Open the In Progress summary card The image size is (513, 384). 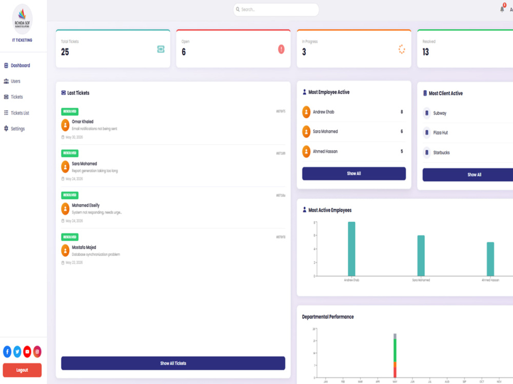(x=353, y=49)
